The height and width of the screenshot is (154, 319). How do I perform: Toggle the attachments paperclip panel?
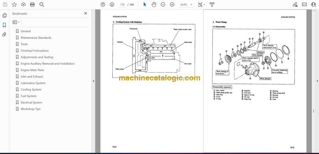(x=5, y=34)
